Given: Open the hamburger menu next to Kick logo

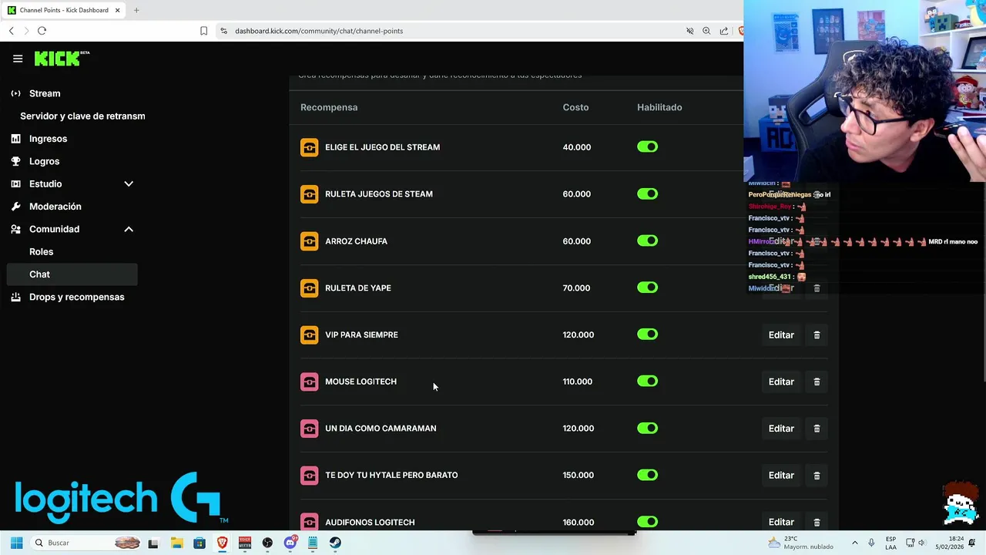Looking at the screenshot, I should 18,59.
